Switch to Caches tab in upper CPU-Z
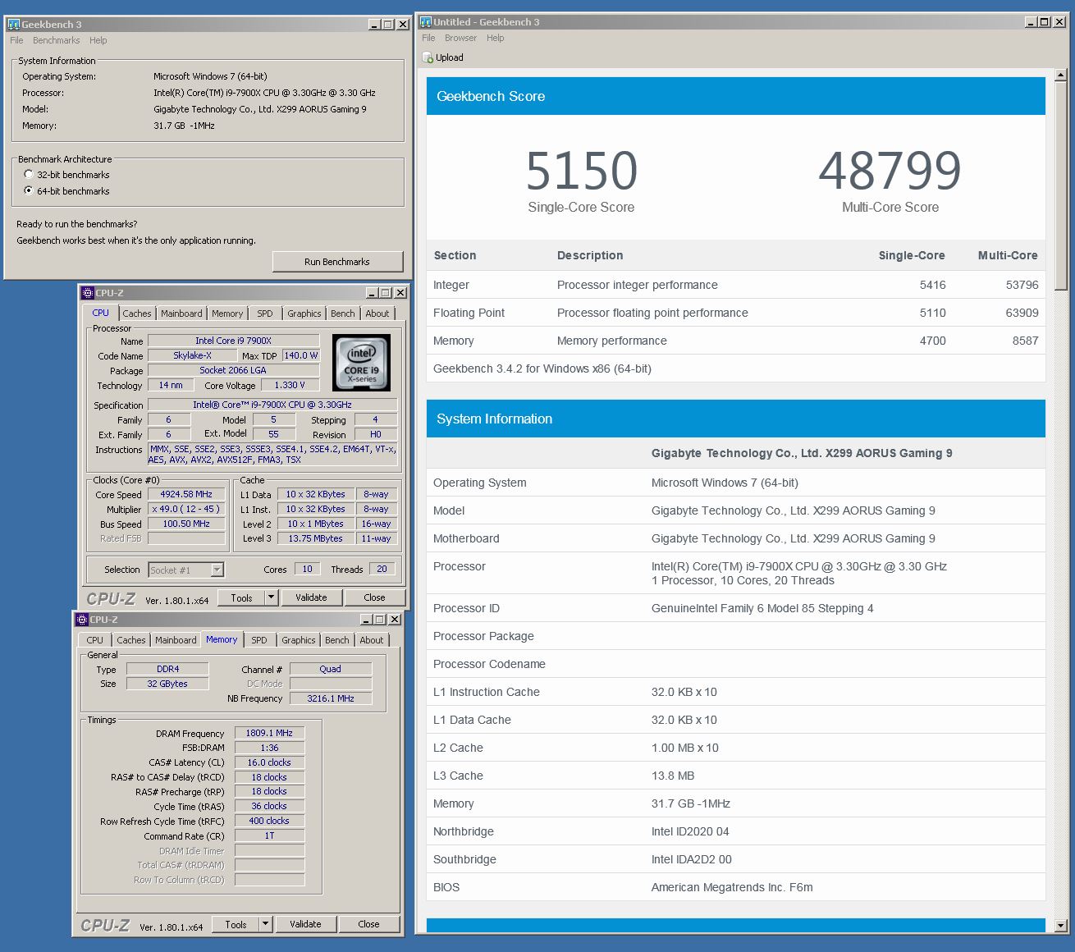This screenshot has height=952, width=1075. point(137,314)
